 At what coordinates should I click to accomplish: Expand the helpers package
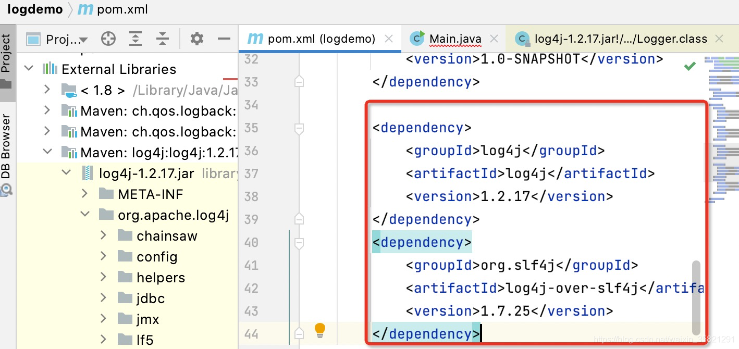click(104, 277)
